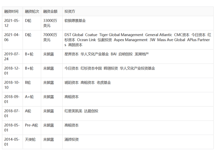The image size is (217, 153).
Task: Select the date cell 2018-05-01
Action: pyautogui.click(x=12, y=128)
